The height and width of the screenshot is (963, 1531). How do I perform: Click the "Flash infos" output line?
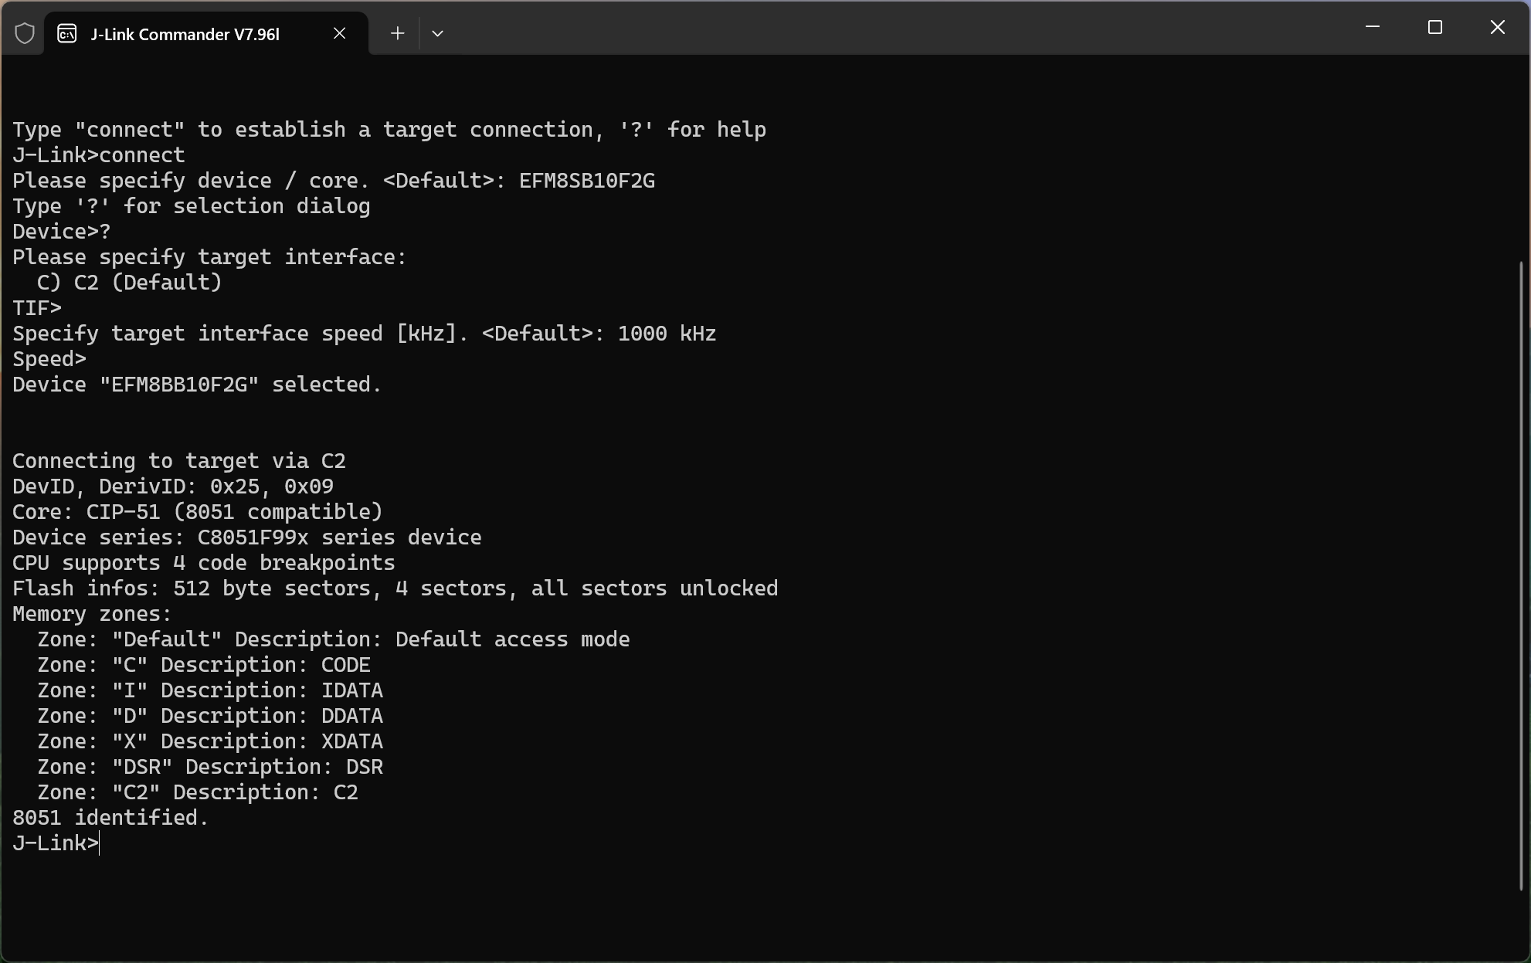[x=395, y=588]
